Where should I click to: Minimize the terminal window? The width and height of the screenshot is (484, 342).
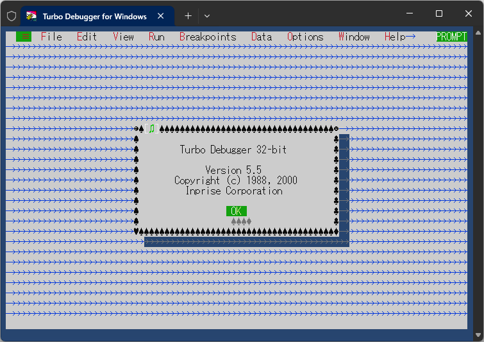click(x=410, y=13)
